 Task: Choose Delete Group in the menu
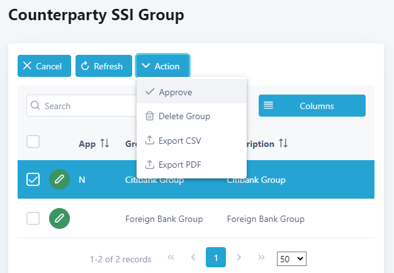(184, 116)
